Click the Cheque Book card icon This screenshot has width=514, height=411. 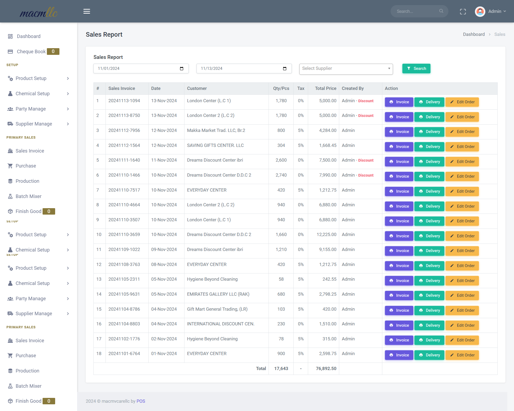pyautogui.click(x=10, y=52)
